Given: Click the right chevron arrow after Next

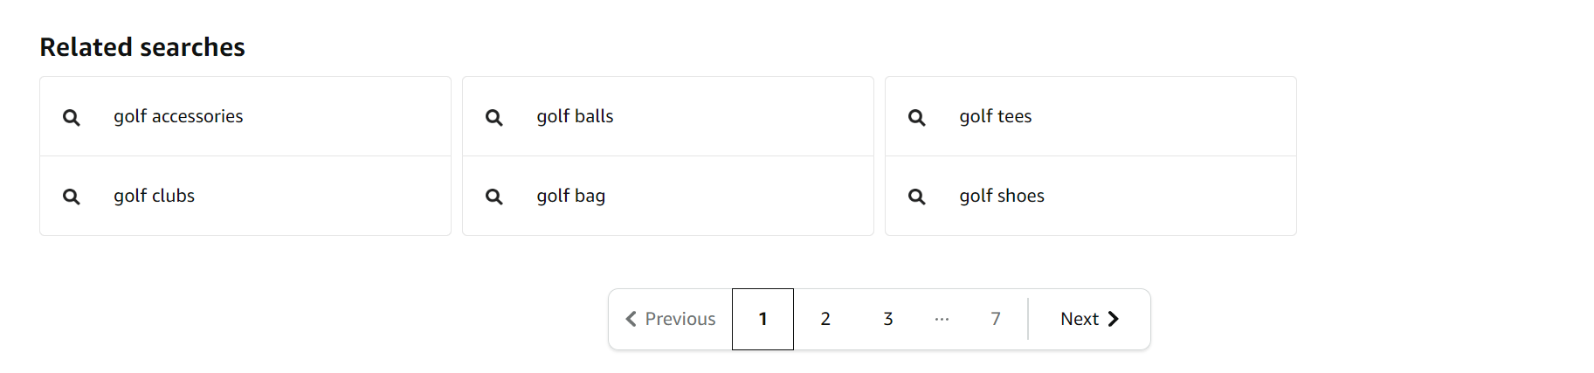Looking at the screenshot, I should (x=1114, y=319).
